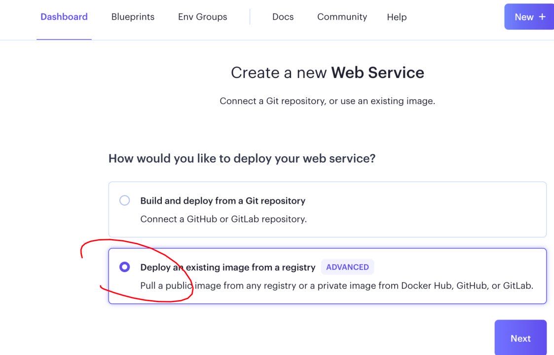Switch to the Blueprints tab
The width and height of the screenshot is (554, 355).
(133, 17)
